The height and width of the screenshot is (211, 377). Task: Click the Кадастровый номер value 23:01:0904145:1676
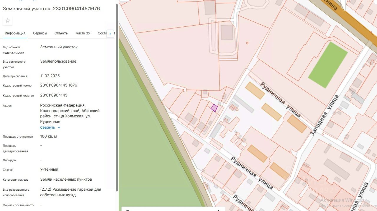point(59,85)
